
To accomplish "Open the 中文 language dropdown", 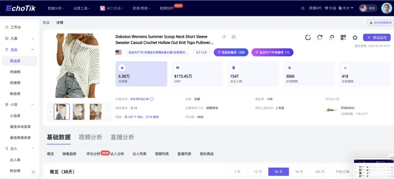I will (x=346, y=8).
